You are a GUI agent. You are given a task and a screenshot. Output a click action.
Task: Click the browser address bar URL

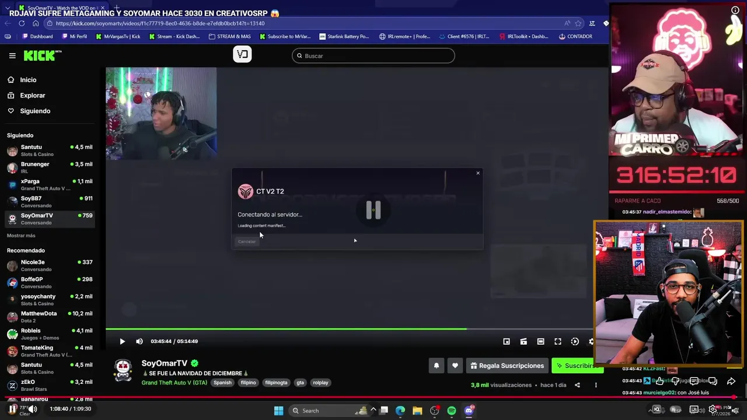pyautogui.click(x=160, y=23)
